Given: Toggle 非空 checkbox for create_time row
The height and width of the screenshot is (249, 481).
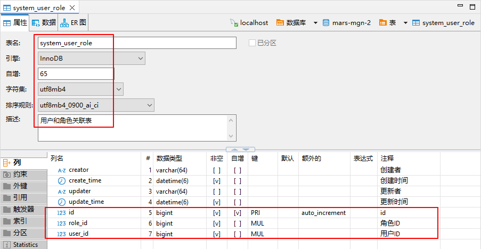Looking at the screenshot, I should pos(217,181).
